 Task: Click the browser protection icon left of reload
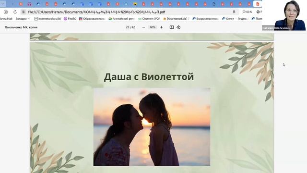point(6,12)
